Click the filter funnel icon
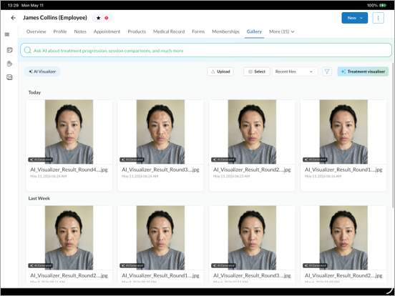 tap(327, 71)
